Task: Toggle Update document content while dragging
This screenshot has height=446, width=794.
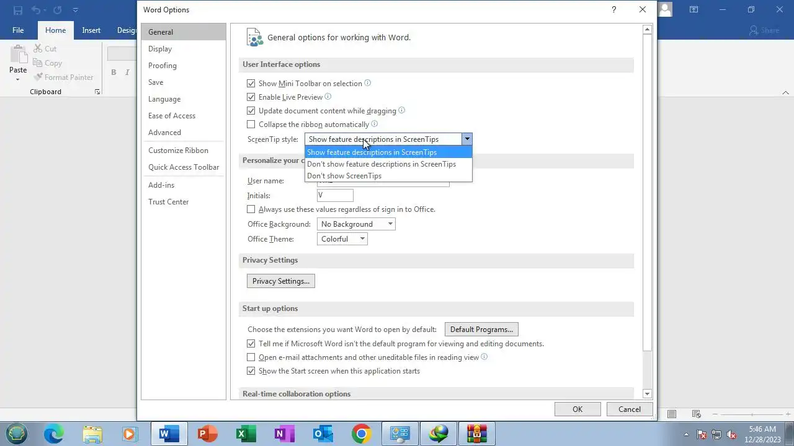Action: [251, 110]
